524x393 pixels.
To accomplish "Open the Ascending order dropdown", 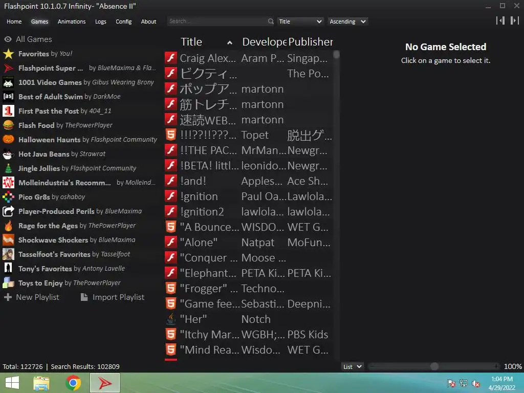I will click(347, 21).
